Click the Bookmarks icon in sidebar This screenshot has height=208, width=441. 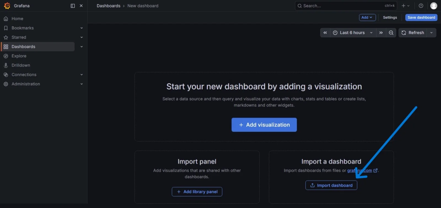coord(6,28)
